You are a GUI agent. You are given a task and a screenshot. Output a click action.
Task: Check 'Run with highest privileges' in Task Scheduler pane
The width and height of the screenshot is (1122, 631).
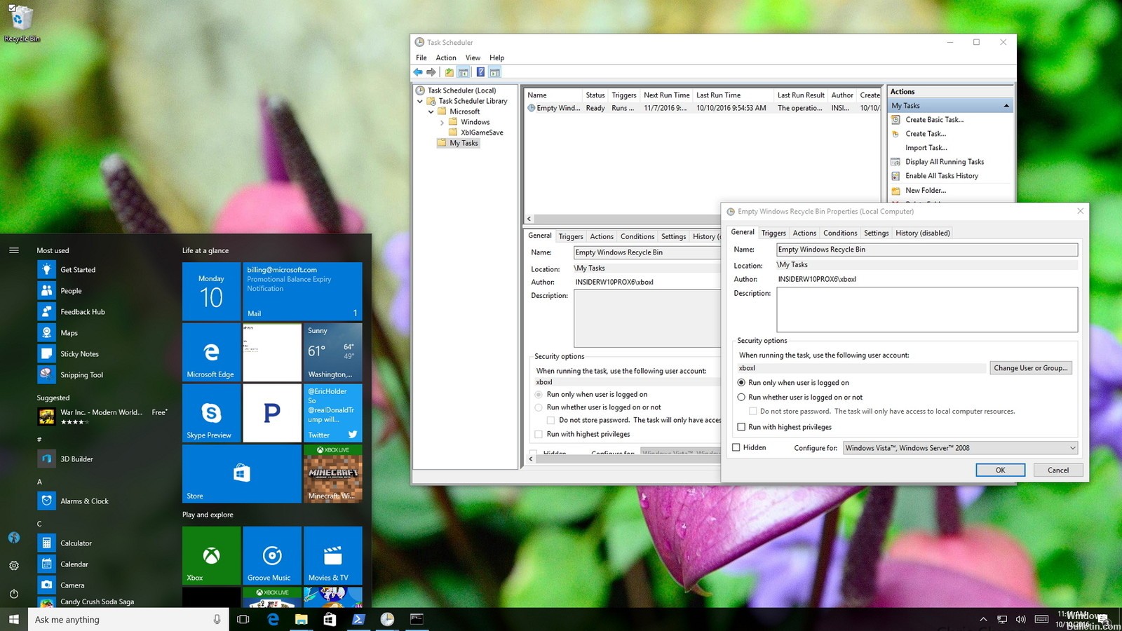click(x=539, y=434)
